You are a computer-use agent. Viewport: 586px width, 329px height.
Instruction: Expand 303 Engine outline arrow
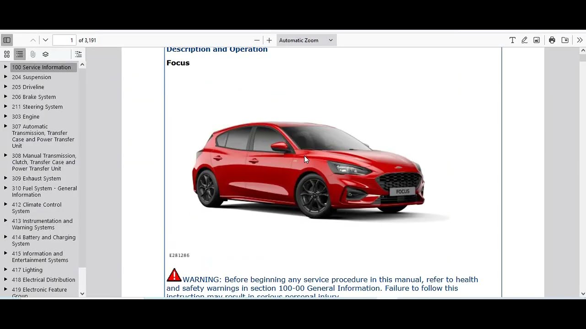click(5, 117)
